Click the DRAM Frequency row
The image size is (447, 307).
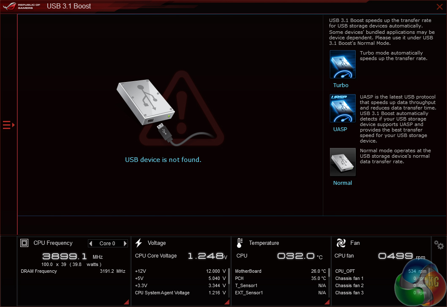[73, 271]
